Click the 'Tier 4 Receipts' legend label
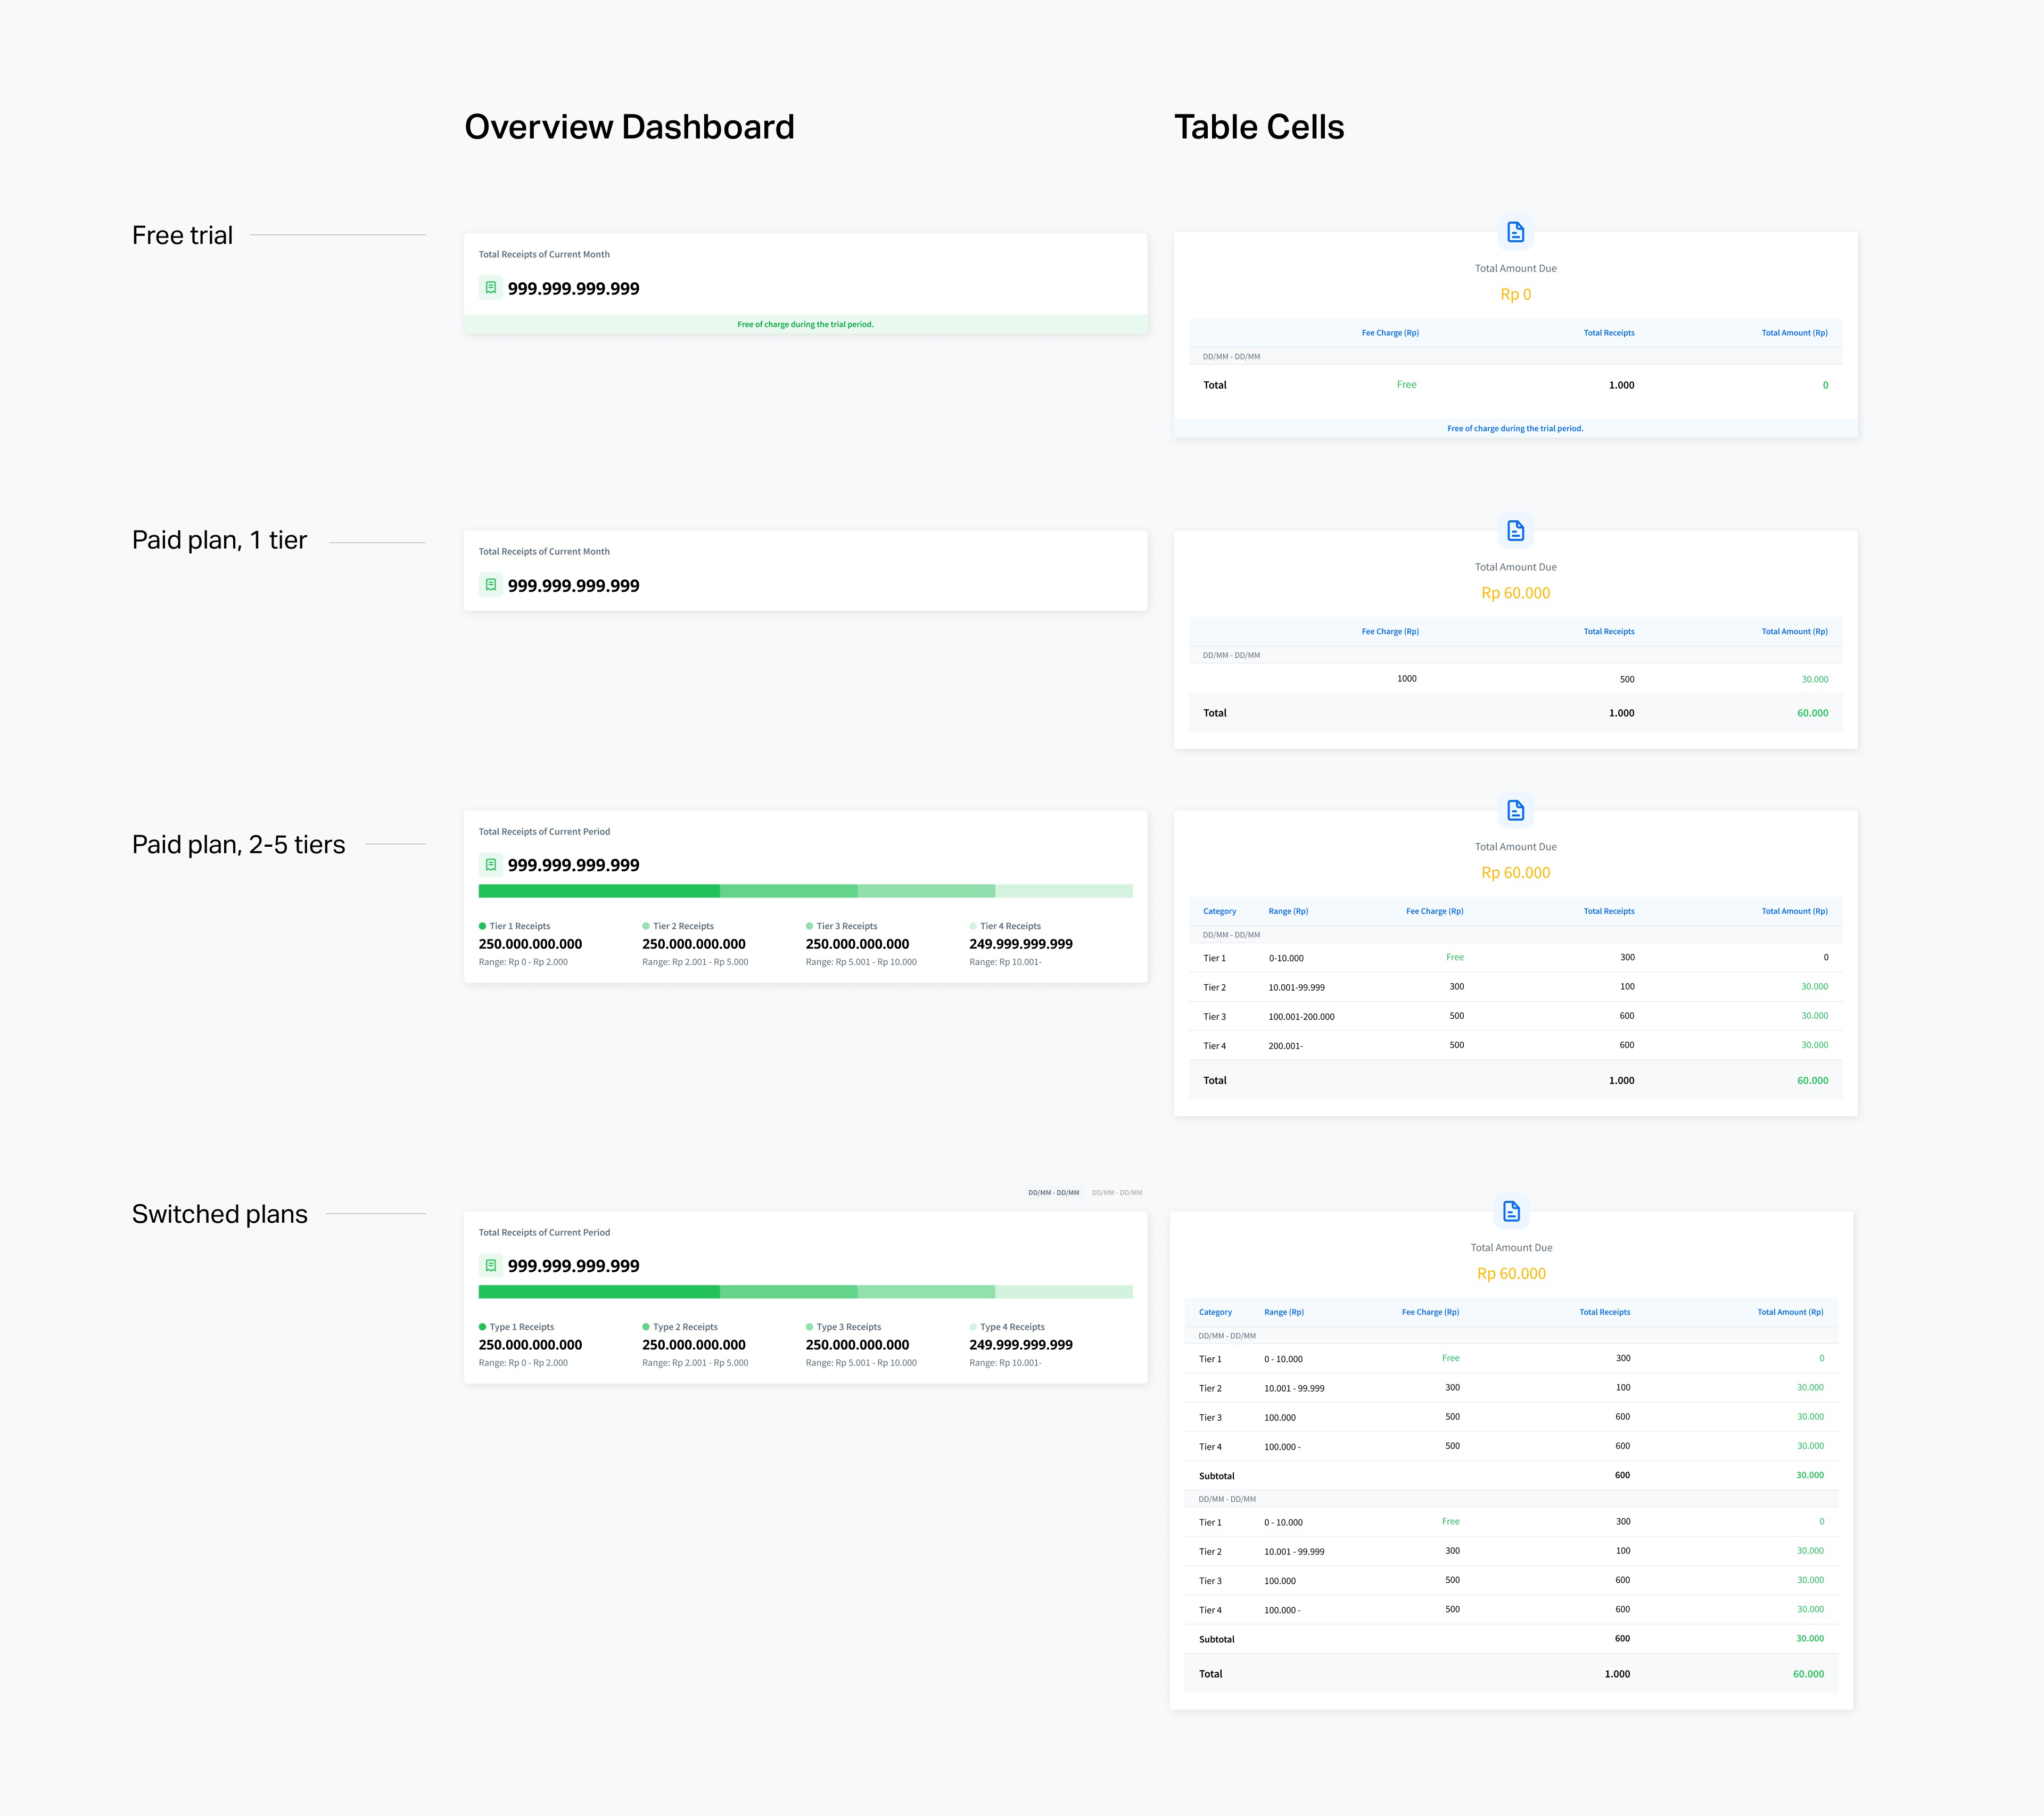 [x=1010, y=926]
